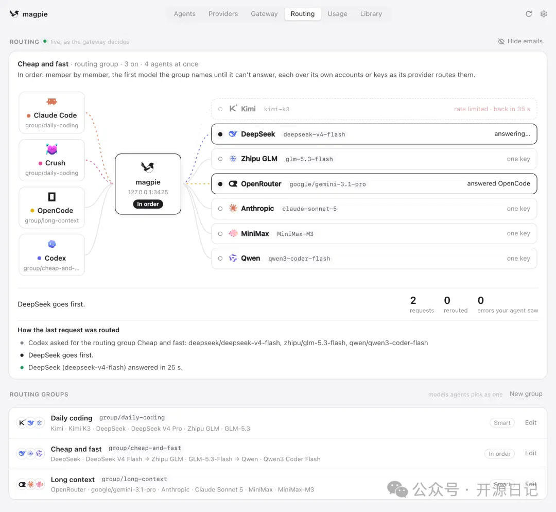Go to the Usage tab
Viewport: 556px width, 512px height.
click(x=337, y=14)
